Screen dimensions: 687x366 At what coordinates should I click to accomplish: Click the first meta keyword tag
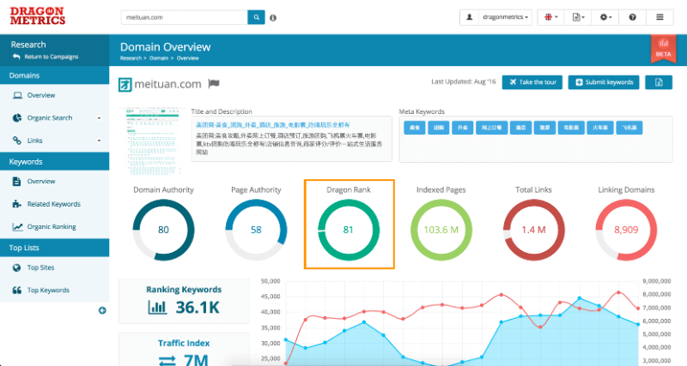[x=415, y=128]
